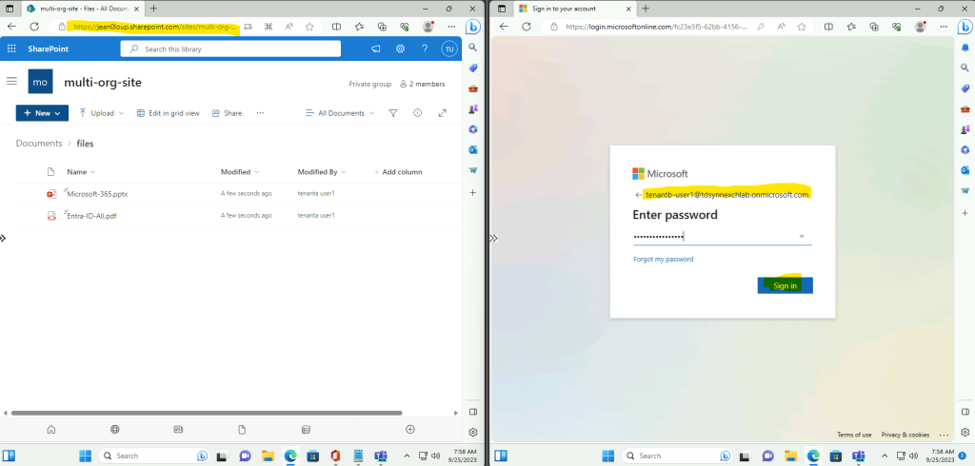Open SharePoint settings gear in header
Image resolution: width=975 pixels, height=466 pixels.
click(401, 49)
